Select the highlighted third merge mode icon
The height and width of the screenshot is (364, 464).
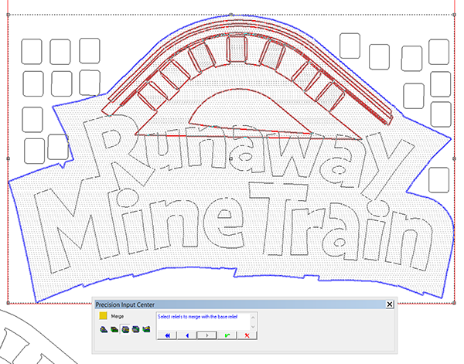tap(125, 329)
